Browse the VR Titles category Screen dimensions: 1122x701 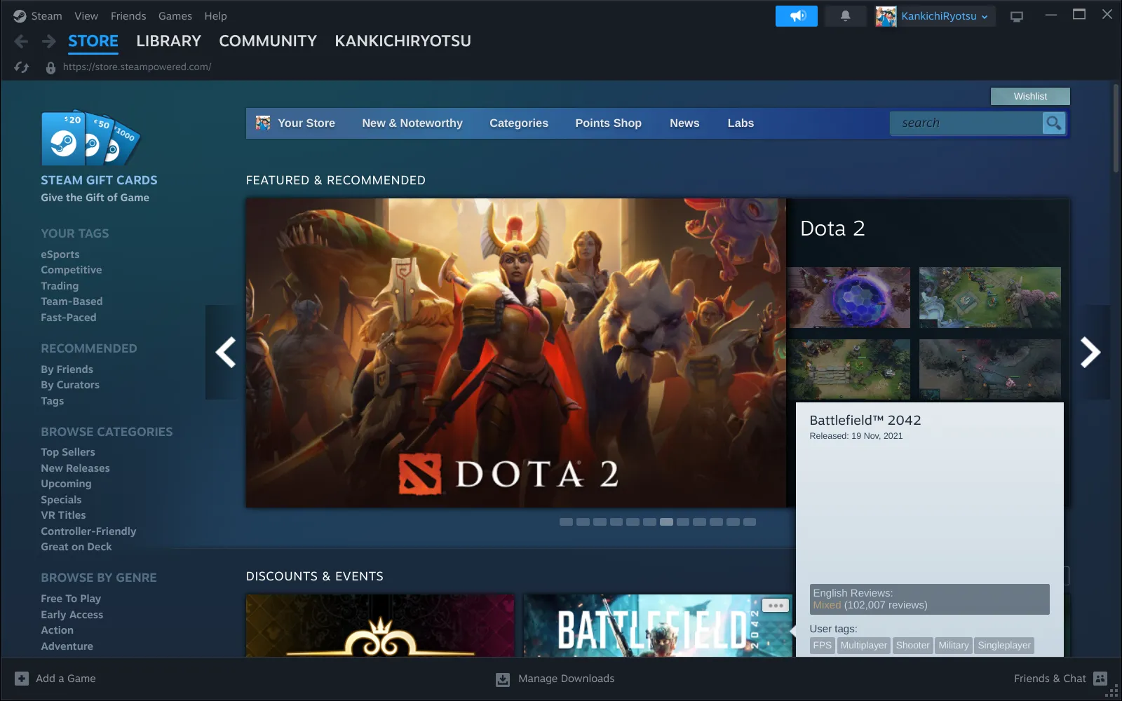click(63, 515)
